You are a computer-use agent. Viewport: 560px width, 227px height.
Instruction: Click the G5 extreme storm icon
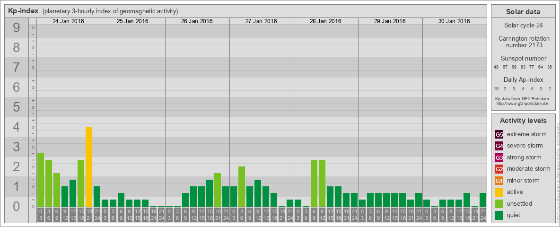pos(499,135)
